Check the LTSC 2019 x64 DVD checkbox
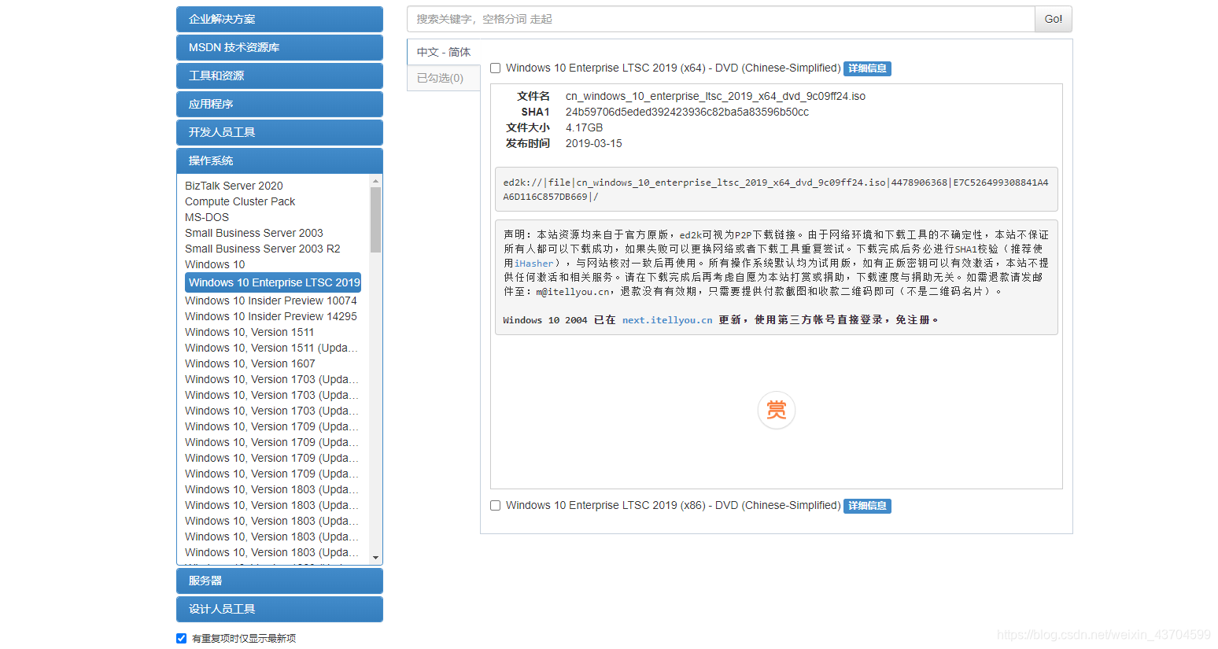This screenshot has height=649, width=1218. pos(496,68)
